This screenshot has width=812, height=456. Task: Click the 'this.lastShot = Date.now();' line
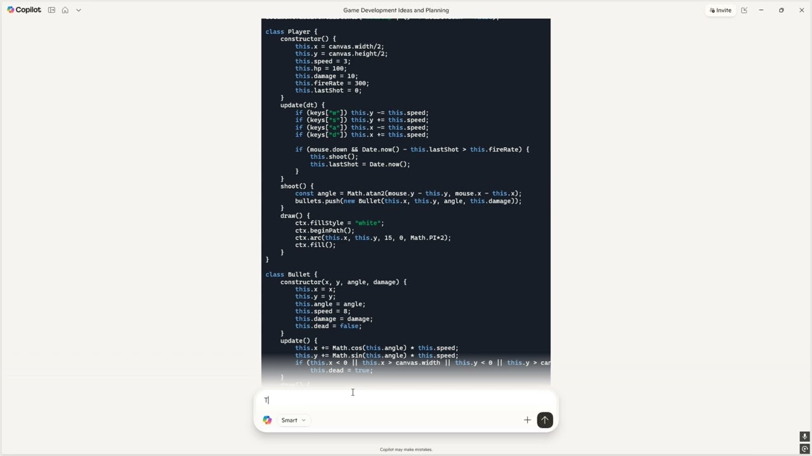click(x=360, y=164)
